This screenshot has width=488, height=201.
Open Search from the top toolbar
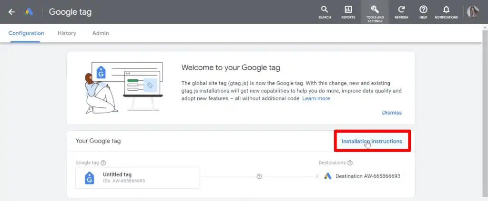324,12
